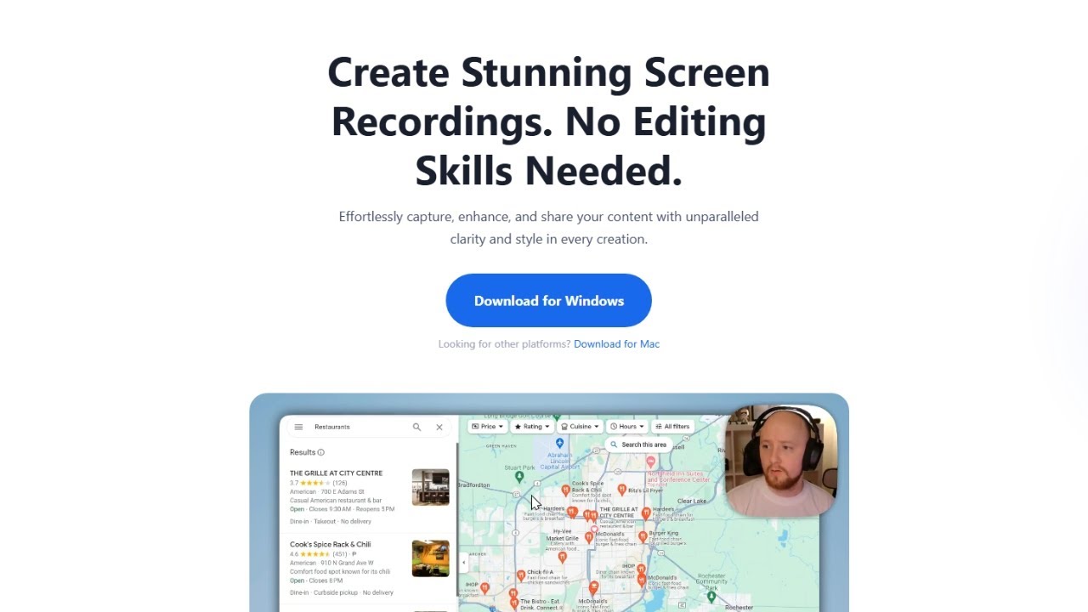Collapse the side panel with the arrow handle

point(463,562)
